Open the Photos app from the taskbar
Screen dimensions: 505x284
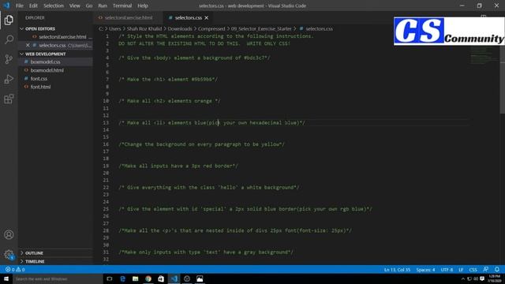pos(200,278)
